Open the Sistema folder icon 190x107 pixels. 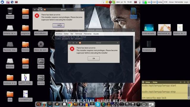[26, 44]
